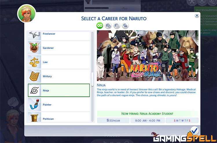Image resolution: width=217 pixels, height=143 pixels.
Task: Click the Select a Career for Naruto title
Action: coord(114,18)
